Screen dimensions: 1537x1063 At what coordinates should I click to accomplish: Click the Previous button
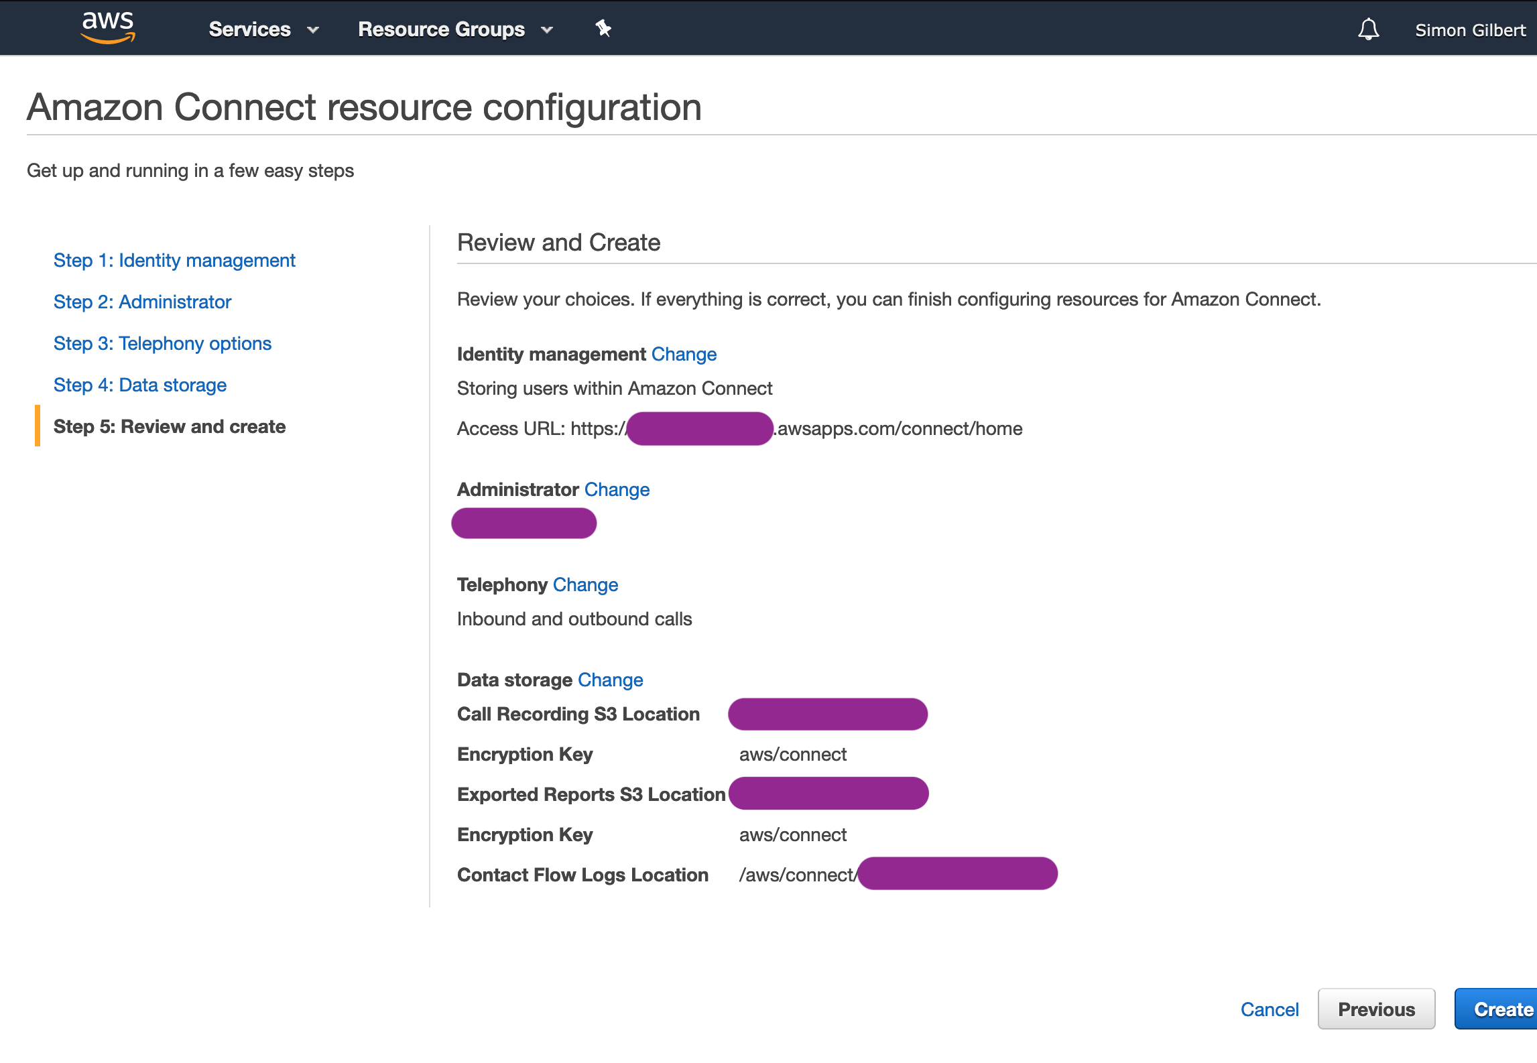click(1376, 1009)
